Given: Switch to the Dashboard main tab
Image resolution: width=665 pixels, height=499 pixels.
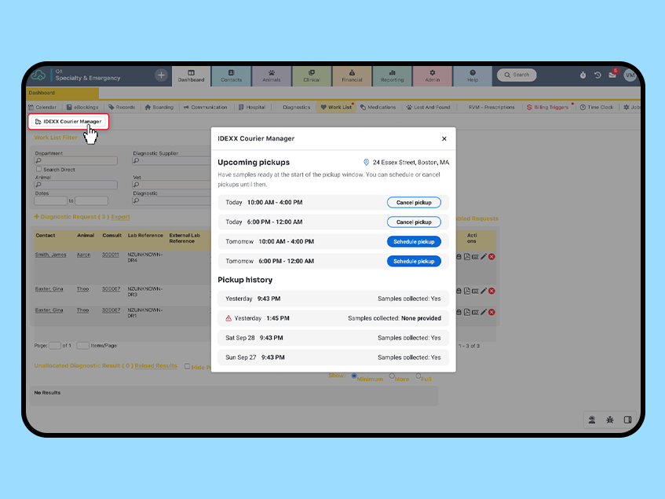Looking at the screenshot, I should [191, 76].
